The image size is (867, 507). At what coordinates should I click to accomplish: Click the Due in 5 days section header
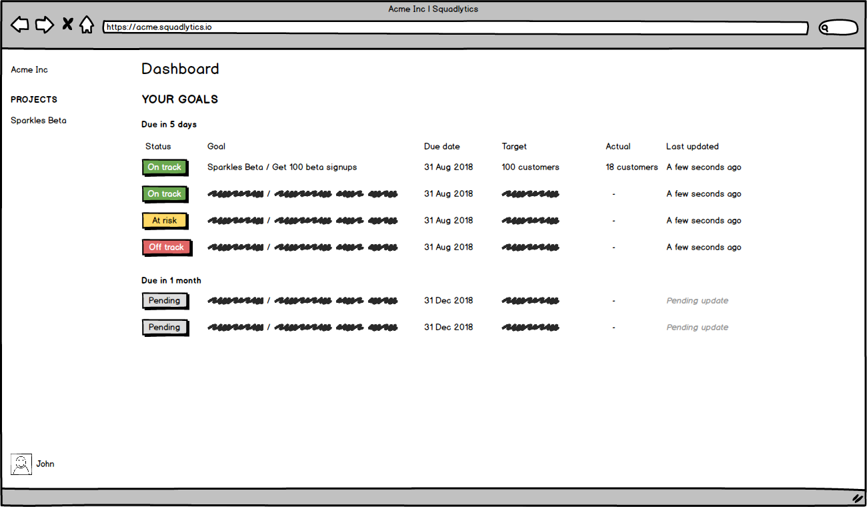pos(169,124)
